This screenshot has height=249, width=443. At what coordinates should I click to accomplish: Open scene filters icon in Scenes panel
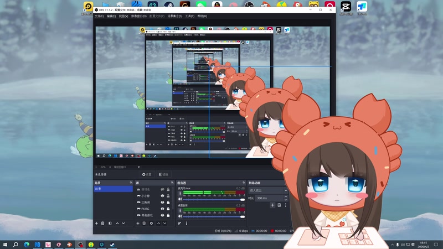(x=110, y=224)
